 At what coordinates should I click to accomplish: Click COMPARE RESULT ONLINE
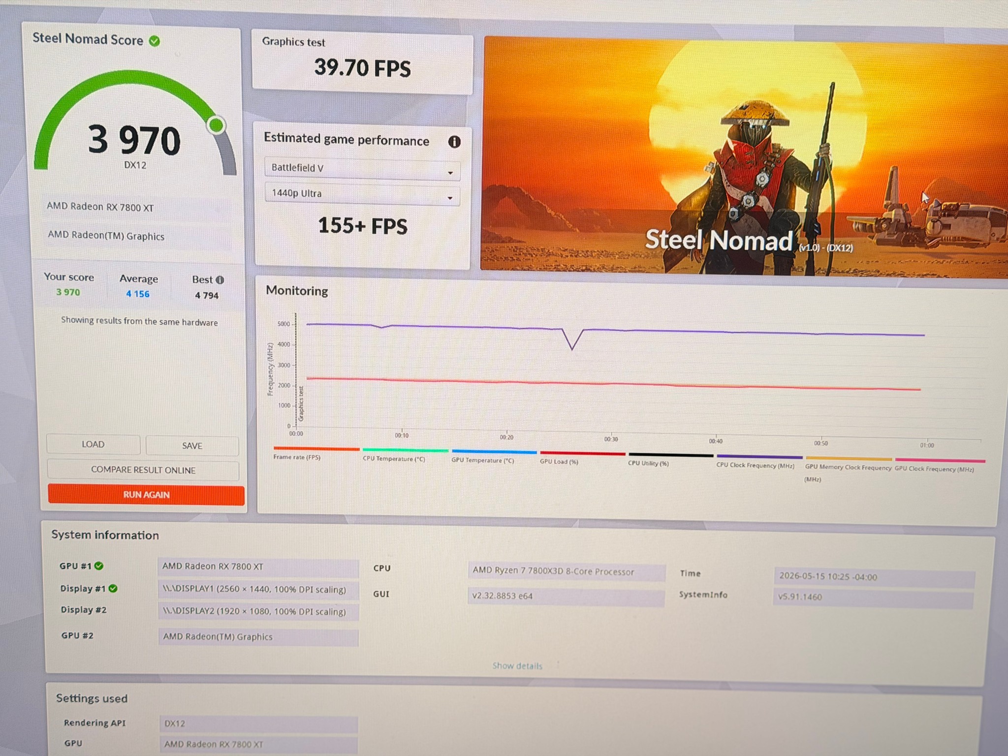coord(143,470)
